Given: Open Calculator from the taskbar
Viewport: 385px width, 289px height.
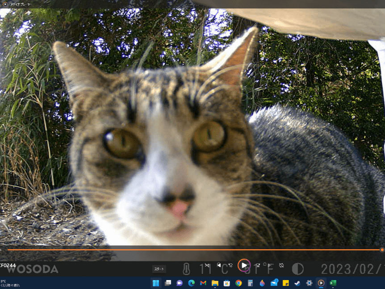Looking at the screenshot, I should 250,283.
